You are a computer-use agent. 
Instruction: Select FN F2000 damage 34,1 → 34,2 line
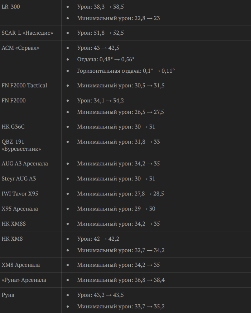tap(100, 101)
